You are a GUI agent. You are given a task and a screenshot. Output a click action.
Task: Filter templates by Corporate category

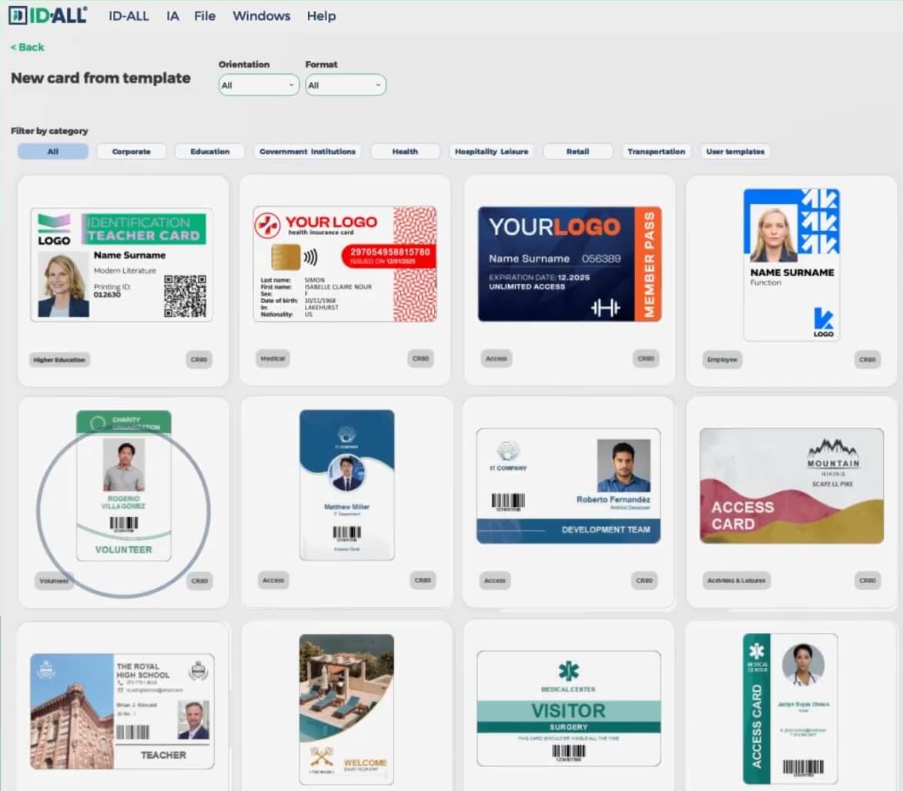click(x=132, y=152)
